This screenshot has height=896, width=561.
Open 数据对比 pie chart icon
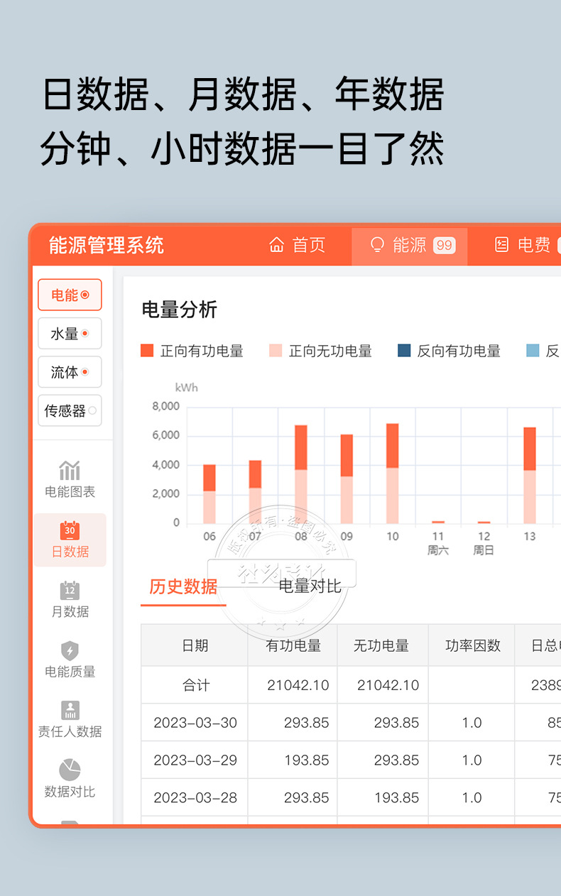pyautogui.click(x=70, y=770)
